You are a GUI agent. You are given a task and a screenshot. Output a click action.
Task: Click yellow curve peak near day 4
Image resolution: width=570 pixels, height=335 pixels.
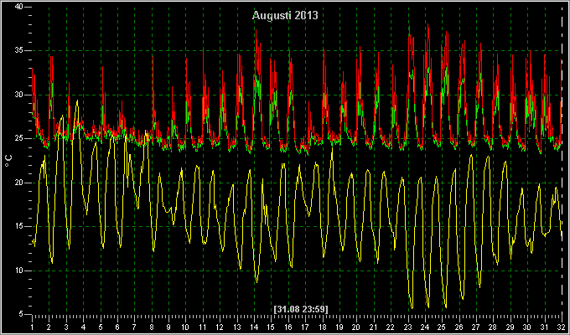(x=77, y=100)
